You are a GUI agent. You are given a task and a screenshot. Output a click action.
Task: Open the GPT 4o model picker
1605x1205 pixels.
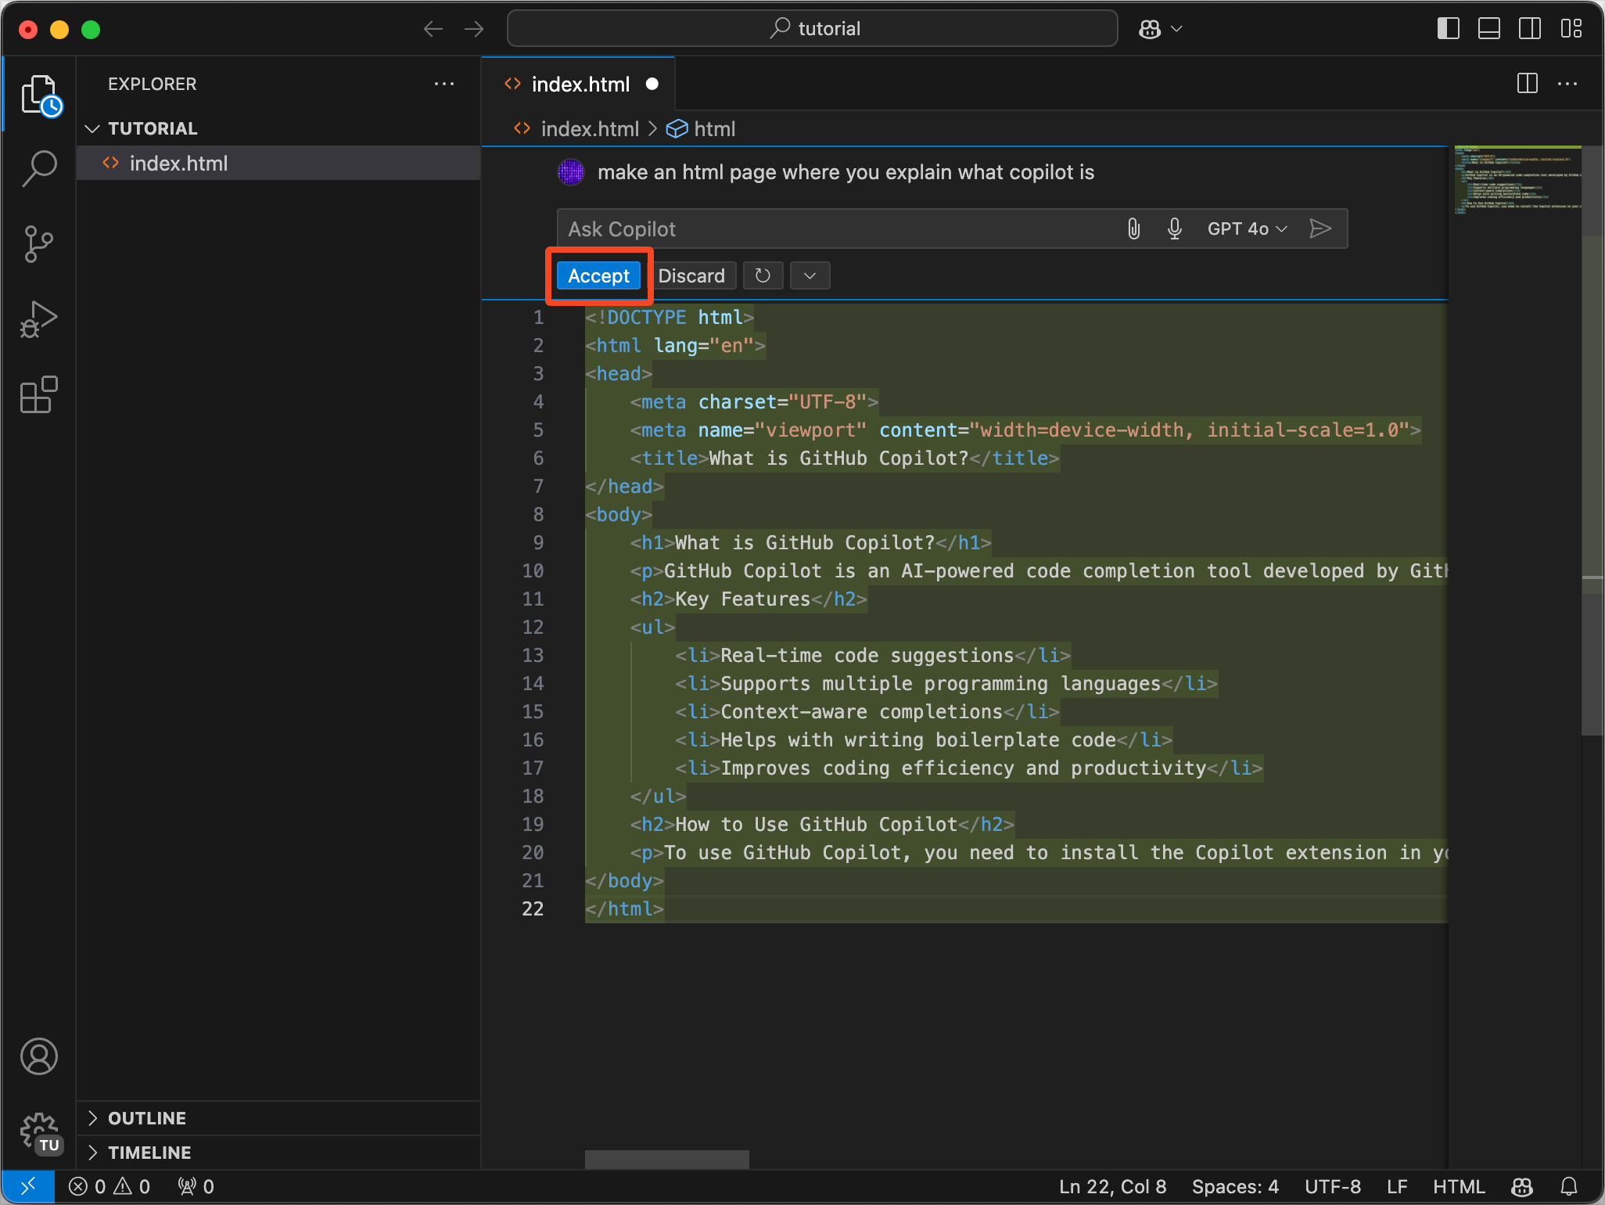[1247, 228]
